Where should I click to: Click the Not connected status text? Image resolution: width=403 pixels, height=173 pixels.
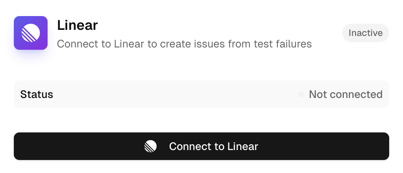(x=346, y=94)
